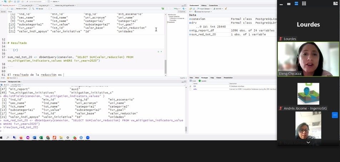
Task: Switch editor to Source mode
Action: [3, 12]
